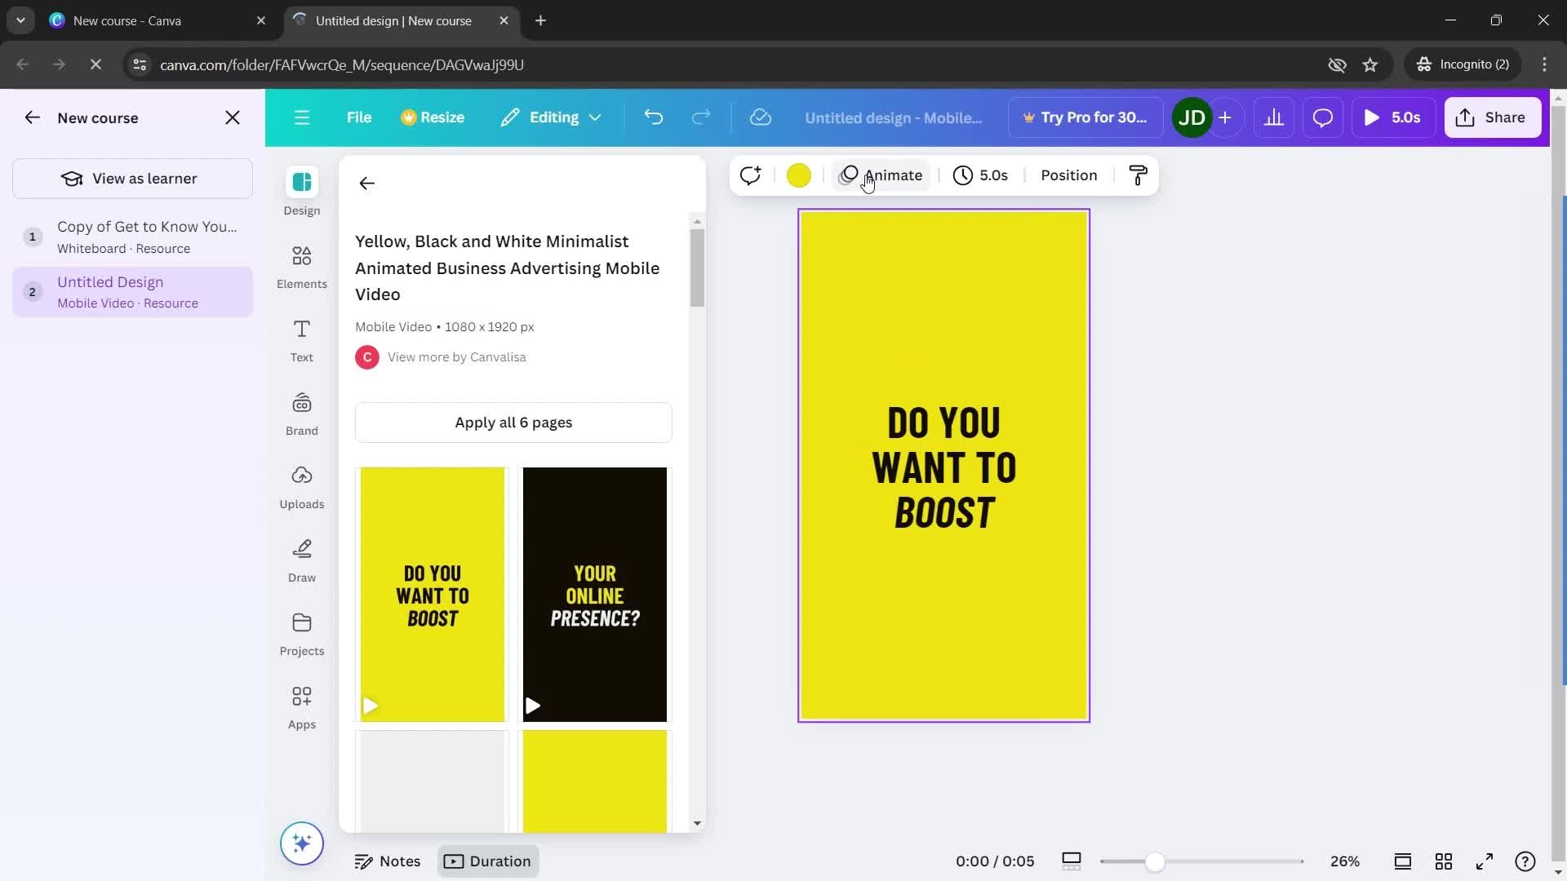This screenshot has height=881, width=1567.
Task: Open the Apps panel
Action: (x=301, y=707)
